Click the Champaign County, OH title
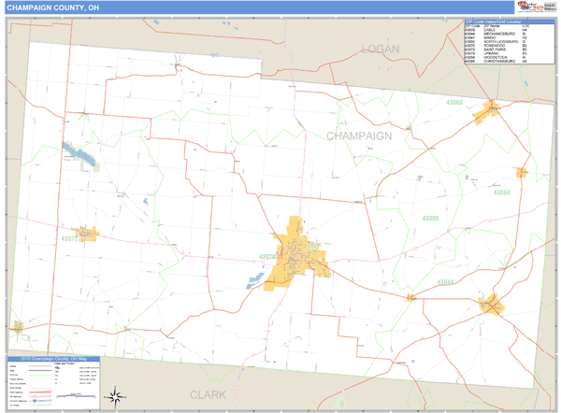 click(x=53, y=7)
